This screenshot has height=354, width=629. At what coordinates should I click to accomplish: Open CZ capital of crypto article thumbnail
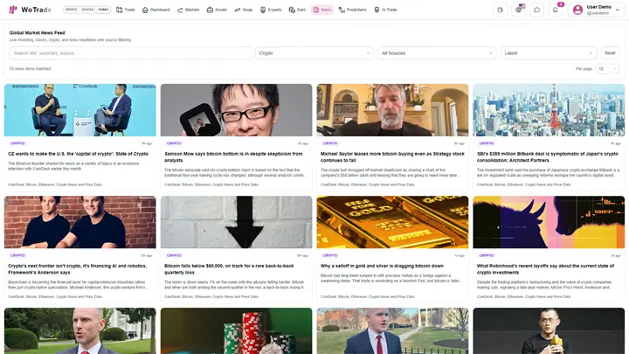(80, 110)
